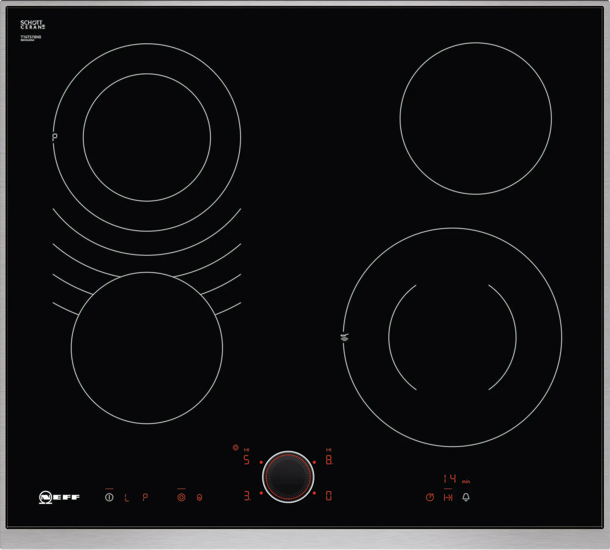This screenshot has width=610, height=550.
Task: Select the rear-right zone power level 8
Action: 329,460
